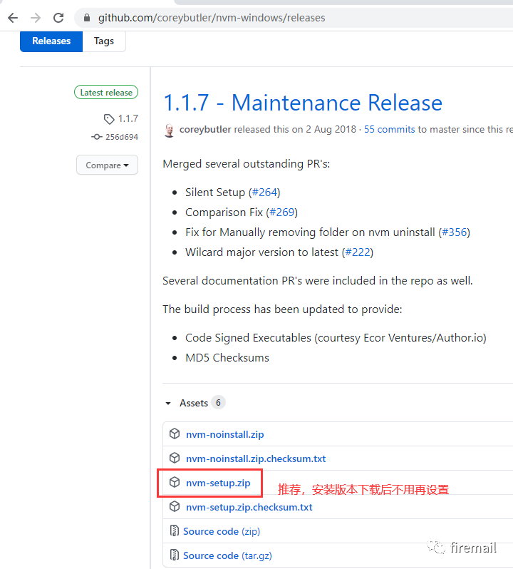Click 'Merged several outstanding PR's:' text
This screenshot has width=513, height=569.
[246, 164]
